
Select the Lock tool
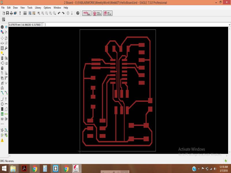click(x=2, y=68)
